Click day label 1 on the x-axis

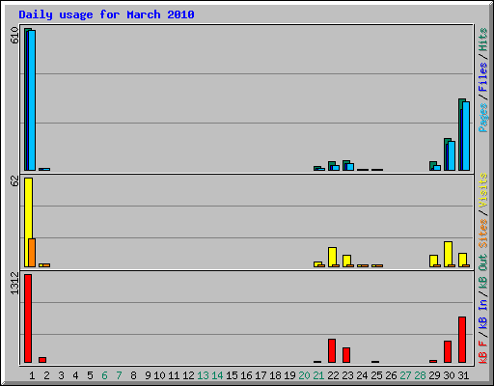pyautogui.click(x=32, y=375)
